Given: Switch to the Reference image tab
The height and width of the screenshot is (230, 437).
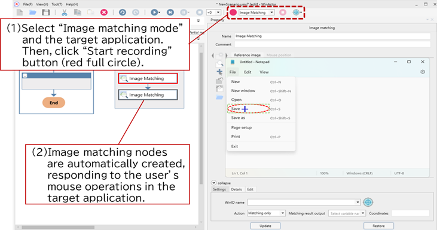Looking at the screenshot, I should 247,55.
